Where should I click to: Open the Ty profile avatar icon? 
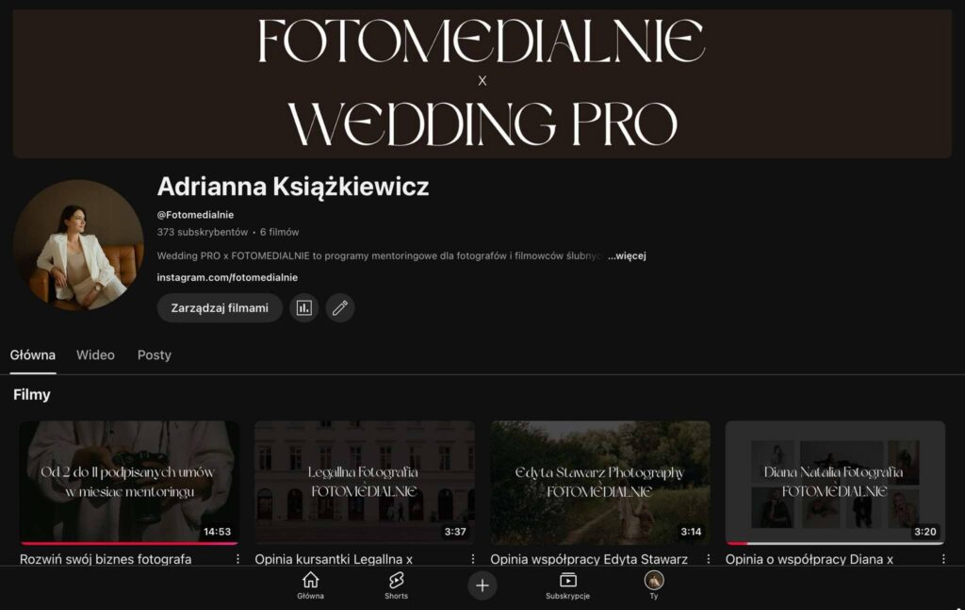pyautogui.click(x=654, y=580)
